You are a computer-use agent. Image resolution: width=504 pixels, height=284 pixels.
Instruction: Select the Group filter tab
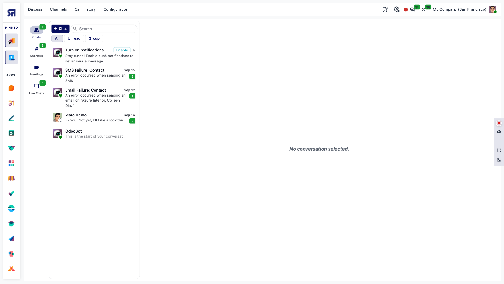[x=94, y=38]
